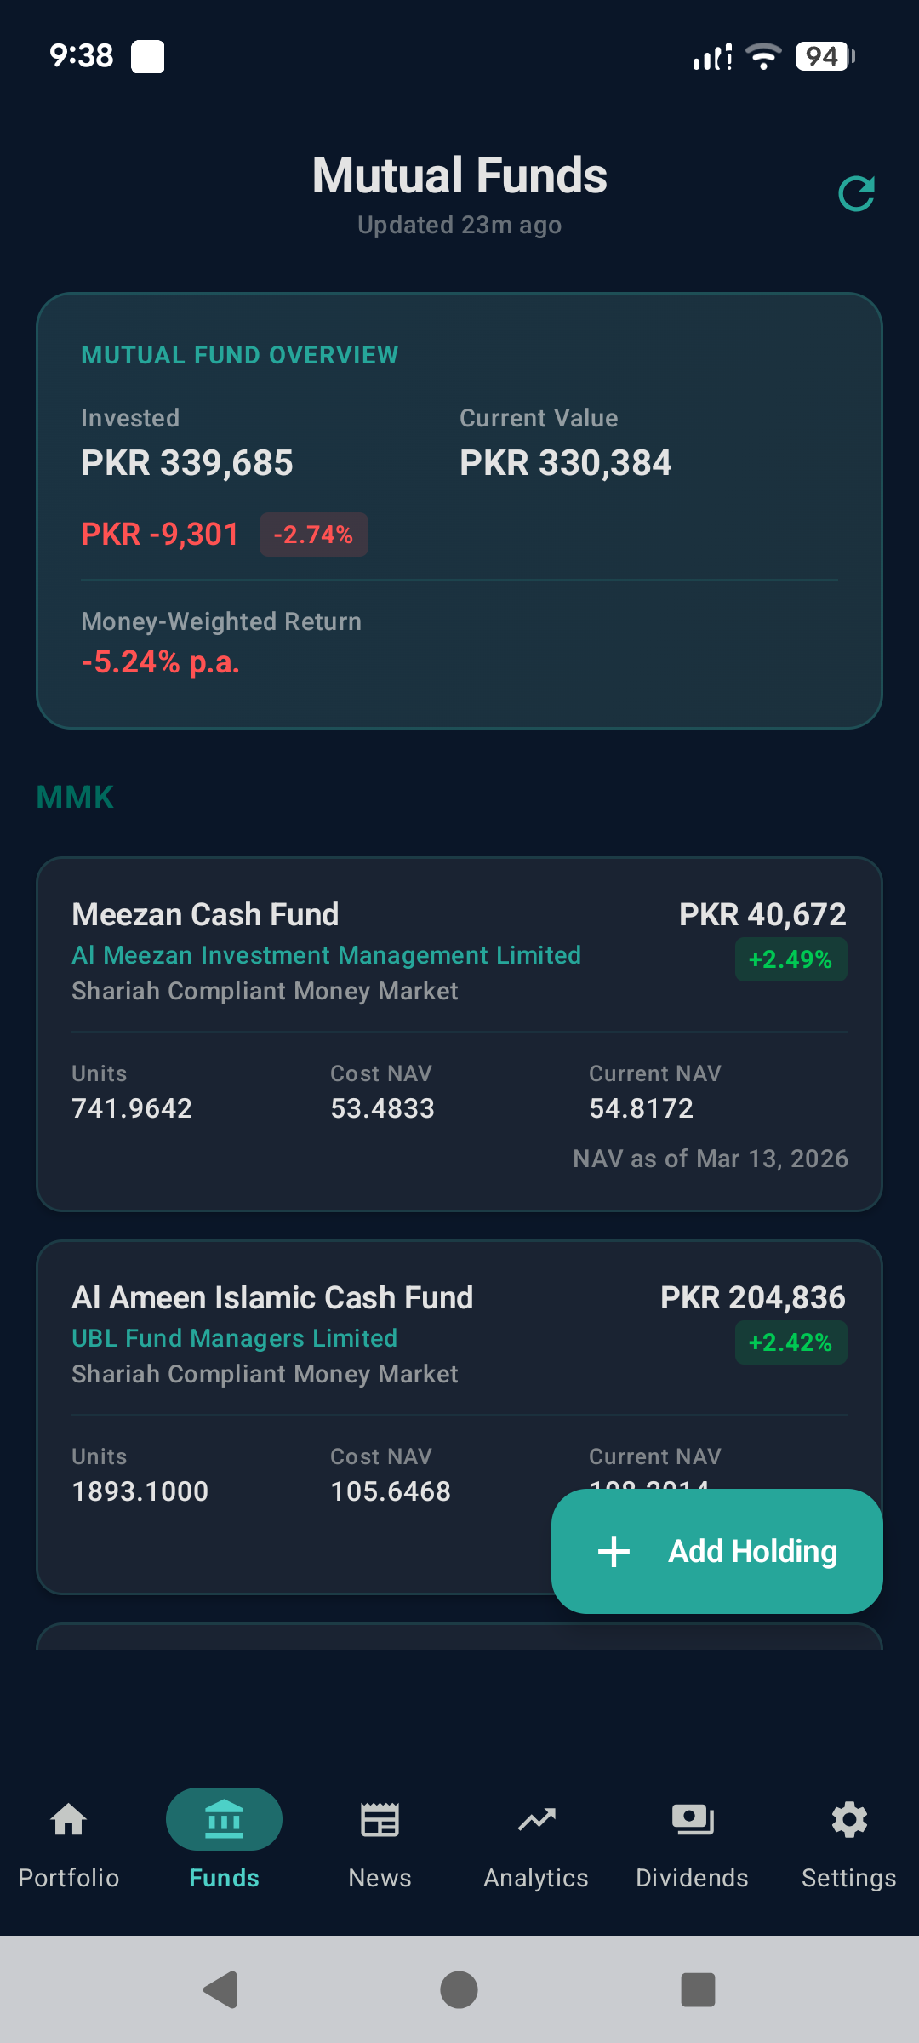Image resolution: width=919 pixels, height=2043 pixels.
Task: Switch to the News tab label
Action: [380, 1878]
